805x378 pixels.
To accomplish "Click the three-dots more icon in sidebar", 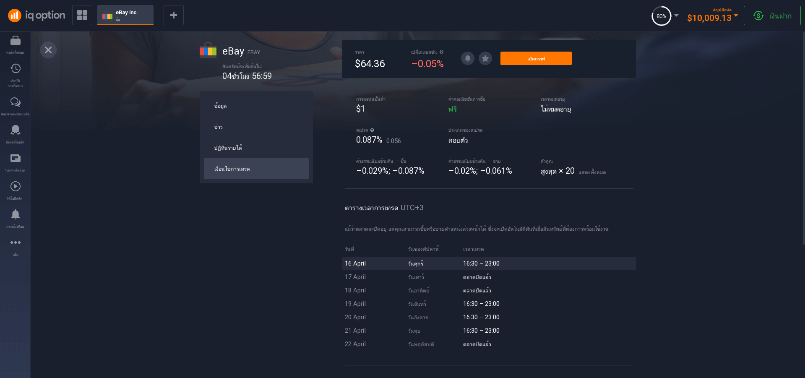I will [16, 242].
